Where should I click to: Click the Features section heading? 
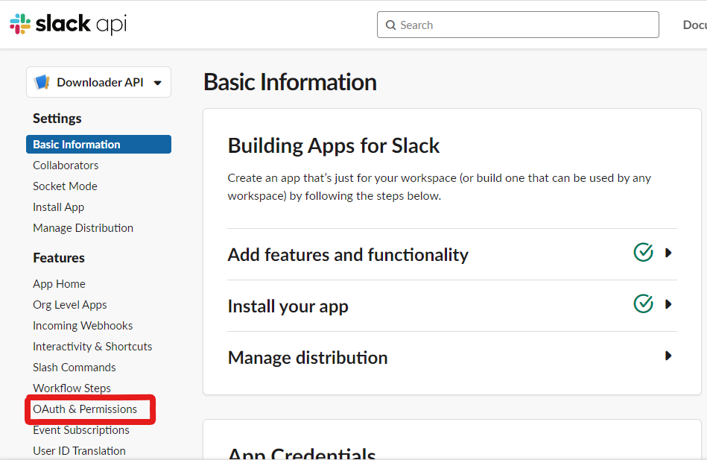[59, 258]
